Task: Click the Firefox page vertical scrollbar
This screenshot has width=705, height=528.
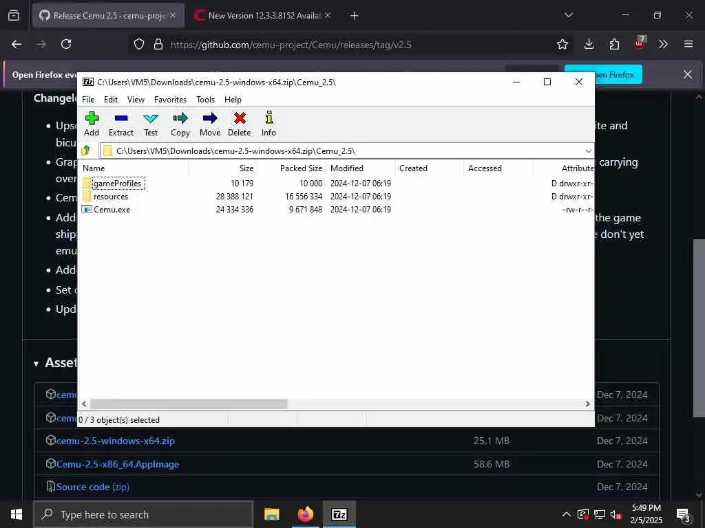Action: pos(699,328)
